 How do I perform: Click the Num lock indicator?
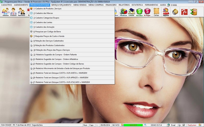85,125
